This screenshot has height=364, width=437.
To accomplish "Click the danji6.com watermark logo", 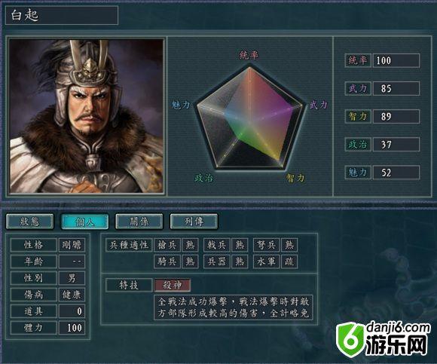I will coord(384,338).
